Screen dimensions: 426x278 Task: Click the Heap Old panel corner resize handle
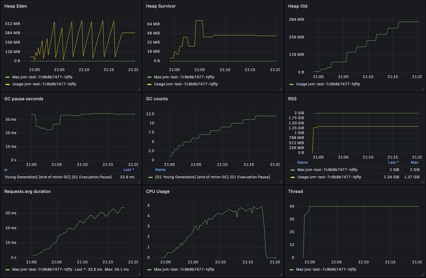pyautogui.click(x=423, y=89)
